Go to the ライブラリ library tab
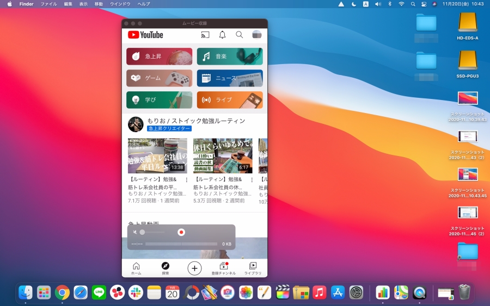 253,268
